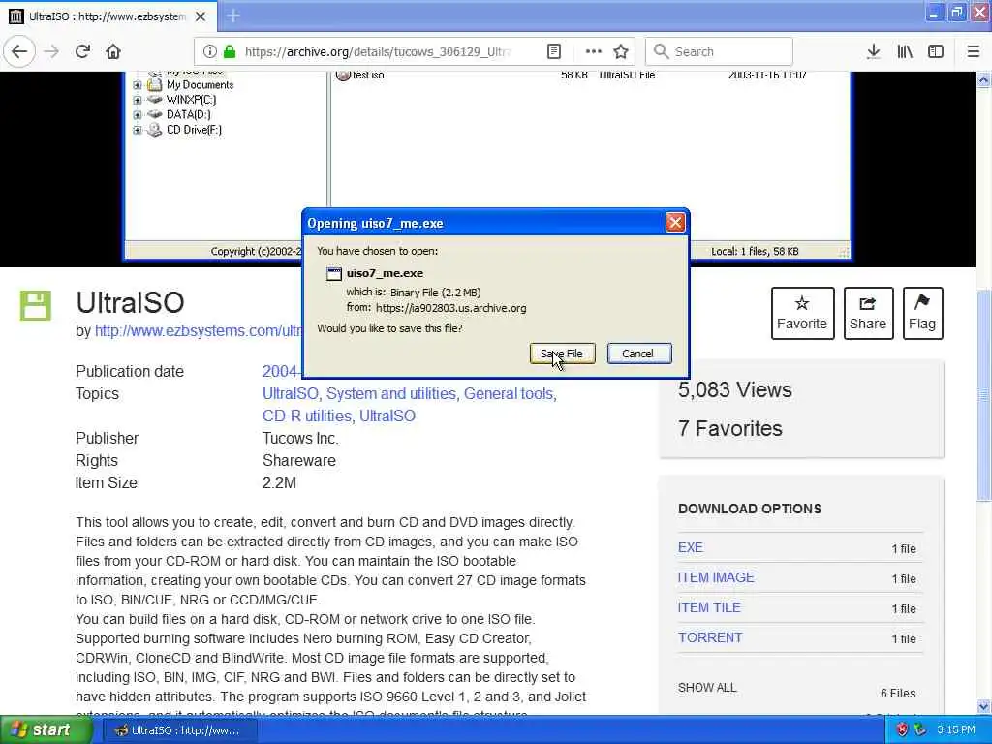992x744 pixels.
Task: Click SHOW ALL download files
Action: pyautogui.click(x=707, y=688)
